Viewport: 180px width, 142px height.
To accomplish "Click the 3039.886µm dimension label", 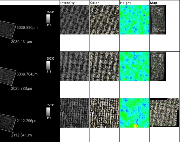I will coord(27,27).
